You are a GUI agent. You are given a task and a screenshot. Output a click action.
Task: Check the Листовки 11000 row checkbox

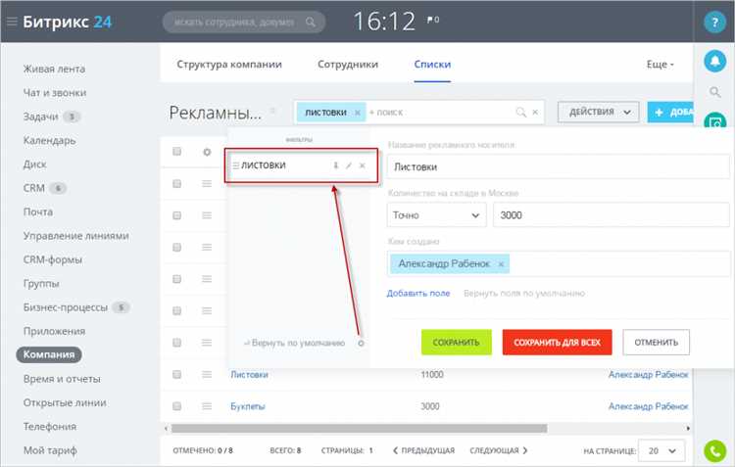click(x=176, y=374)
